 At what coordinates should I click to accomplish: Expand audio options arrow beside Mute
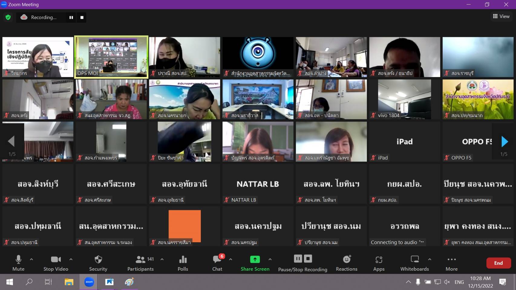tap(31, 259)
